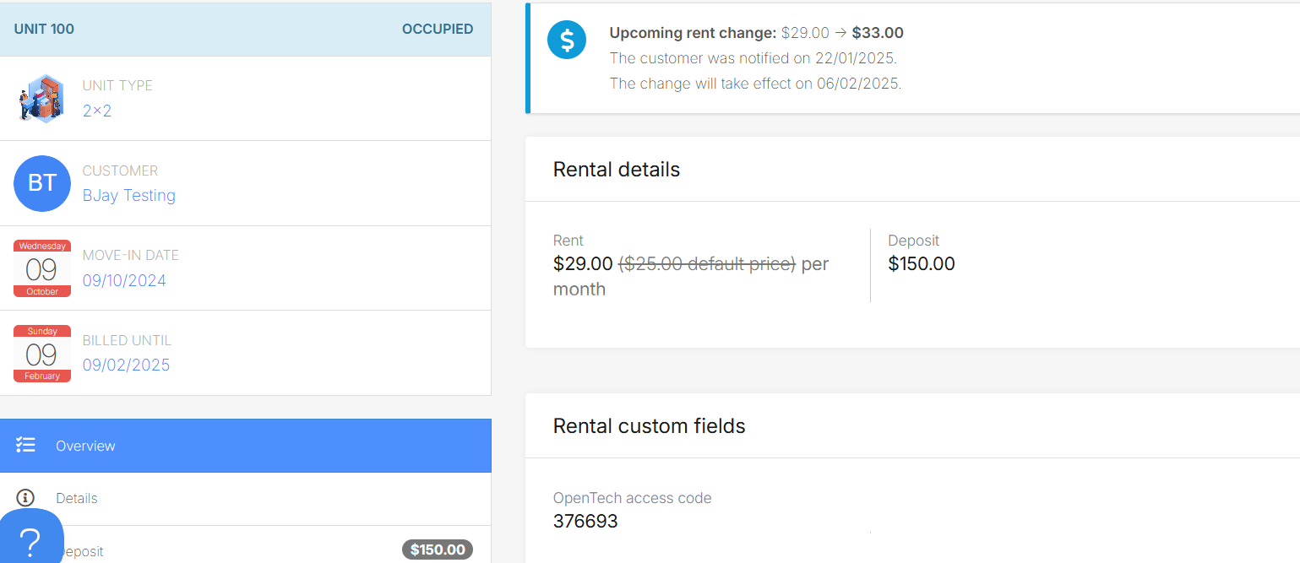This screenshot has width=1300, height=563.
Task: Open the Deposit menu item
Action: [81, 551]
